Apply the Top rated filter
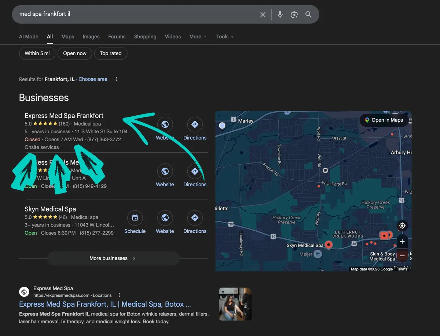The image size is (440, 336). click(x=111, y=53)
